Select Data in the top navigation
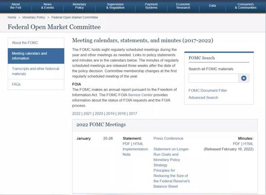Image resolution: width=266 pixels, height=195 pixels. point(213,6)
